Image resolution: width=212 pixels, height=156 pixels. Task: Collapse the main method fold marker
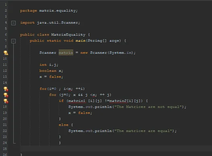13,41
